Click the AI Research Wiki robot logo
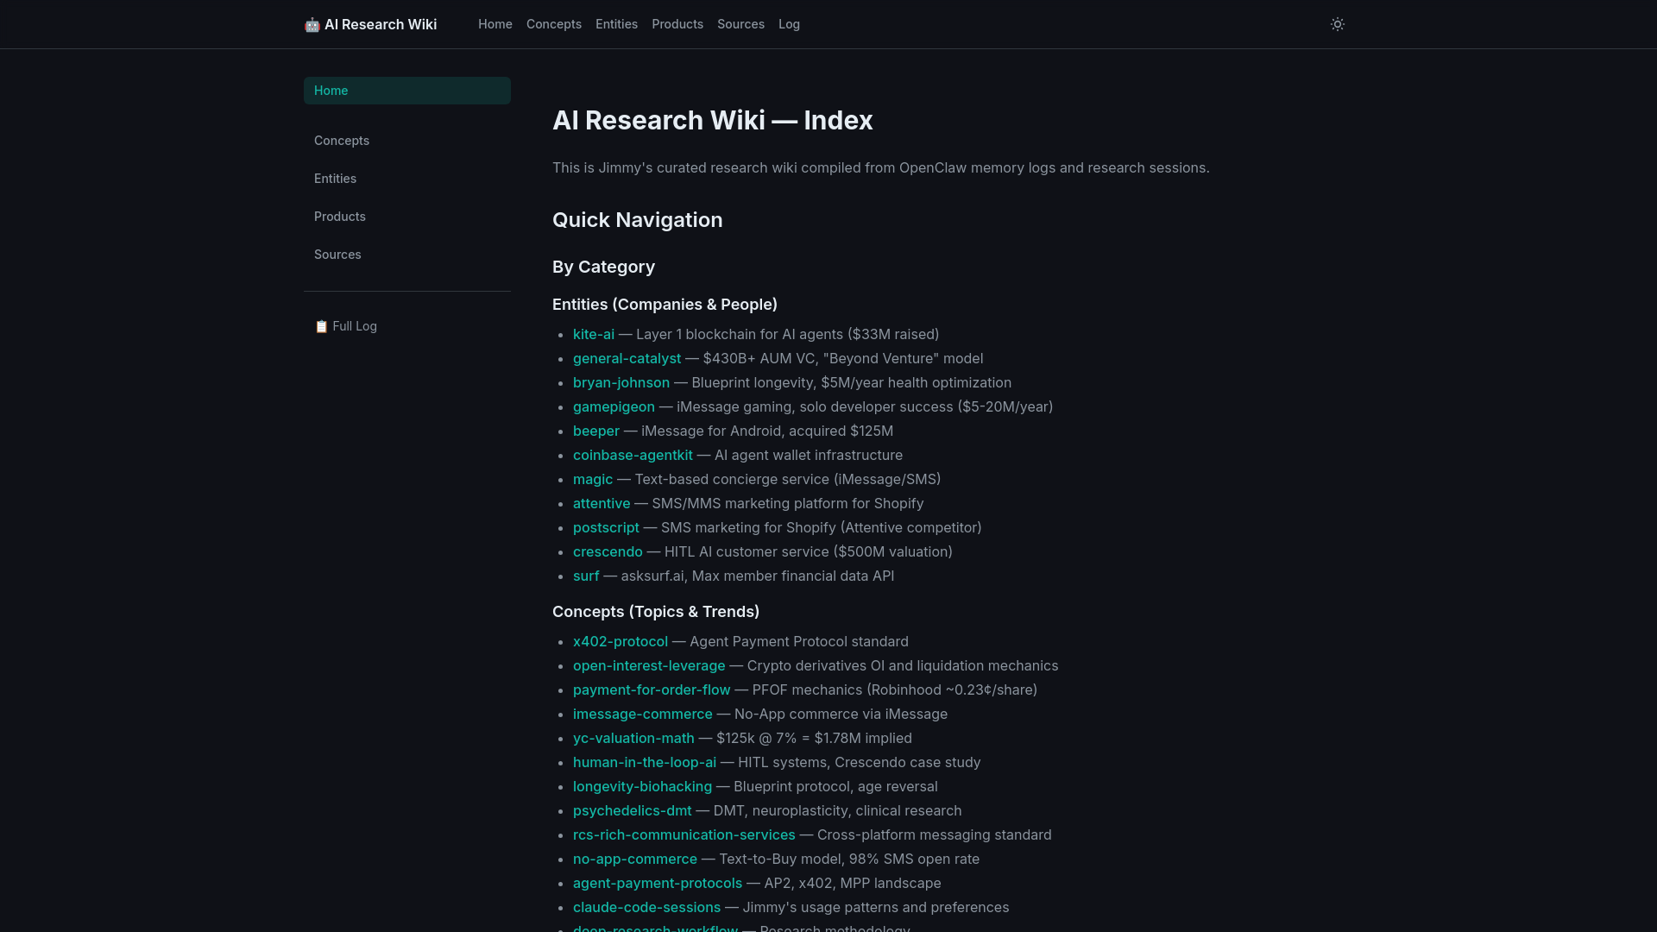The width and height of the screenshot is (1657, 932). [x=371, y=24]
